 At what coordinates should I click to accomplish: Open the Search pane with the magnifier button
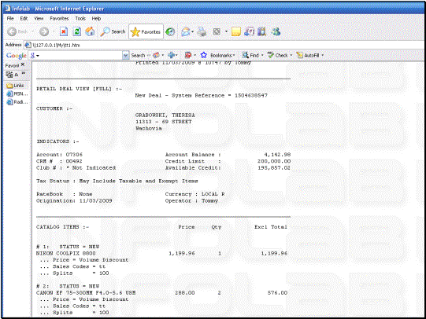point(113,31)
